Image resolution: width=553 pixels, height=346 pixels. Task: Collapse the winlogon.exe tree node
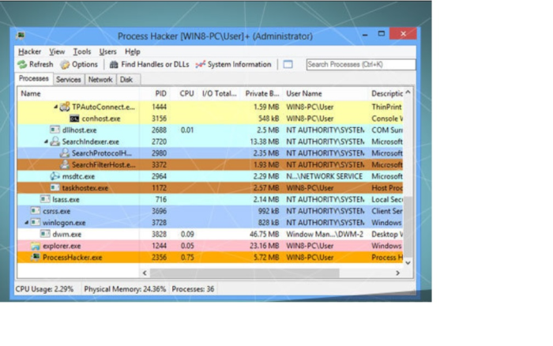26,223
